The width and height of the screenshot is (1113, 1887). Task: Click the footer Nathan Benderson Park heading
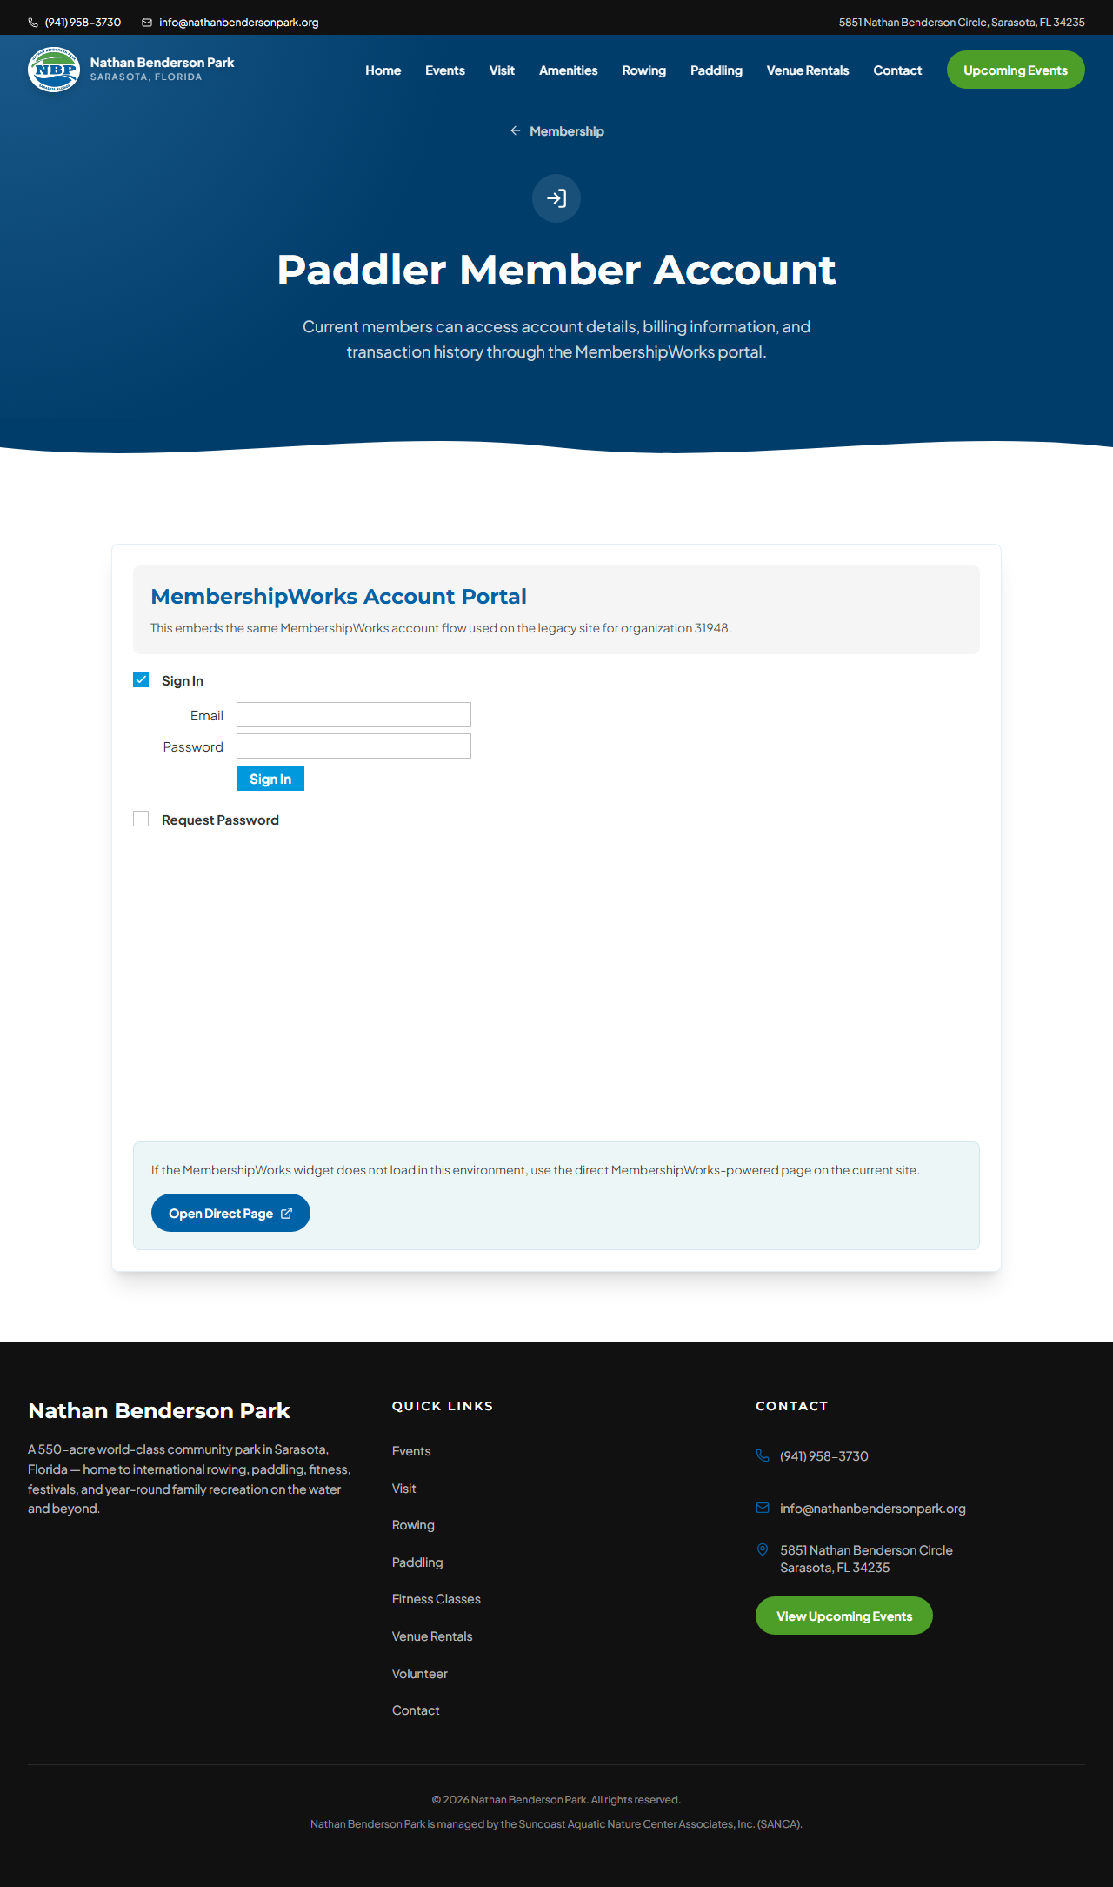(159, 1411)
